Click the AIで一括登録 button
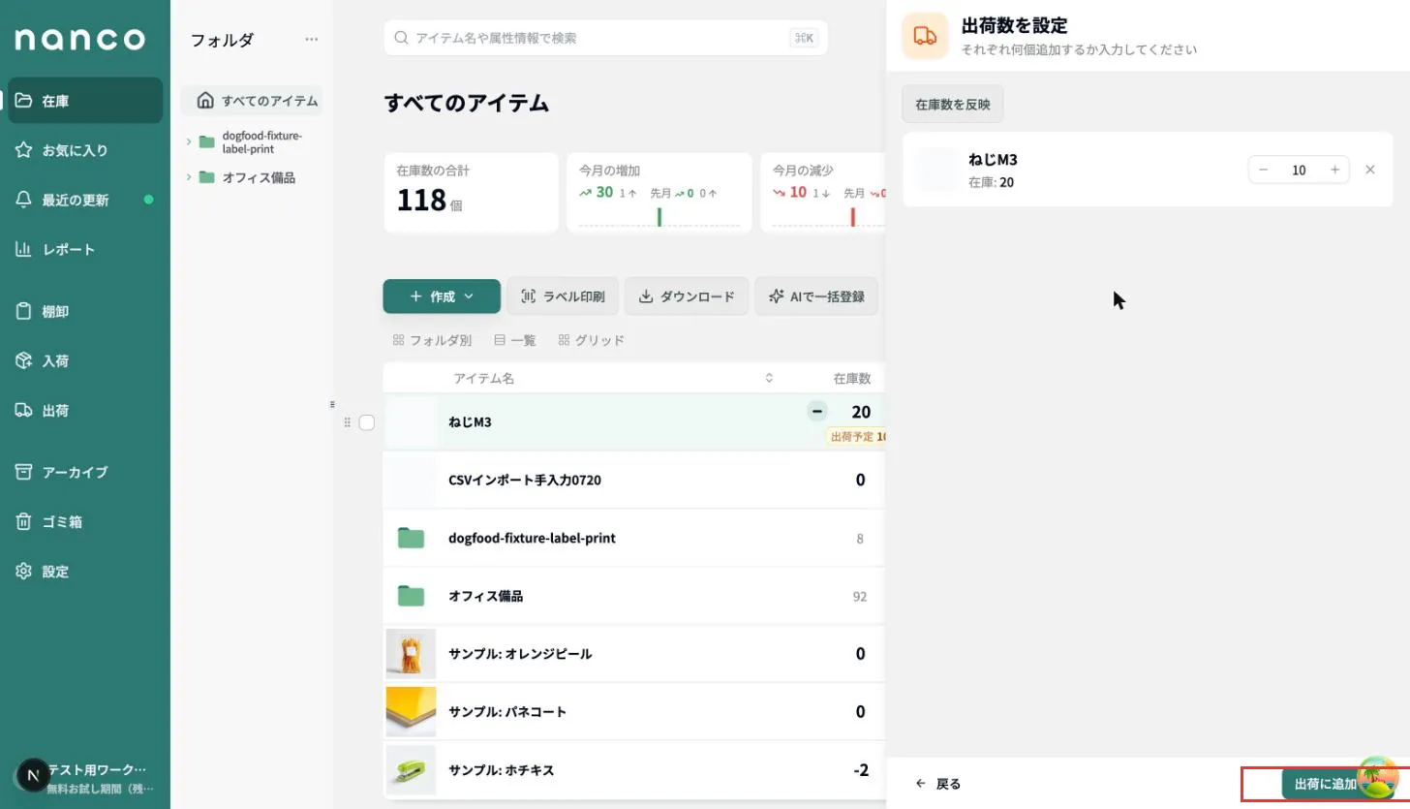 (816, 296)
